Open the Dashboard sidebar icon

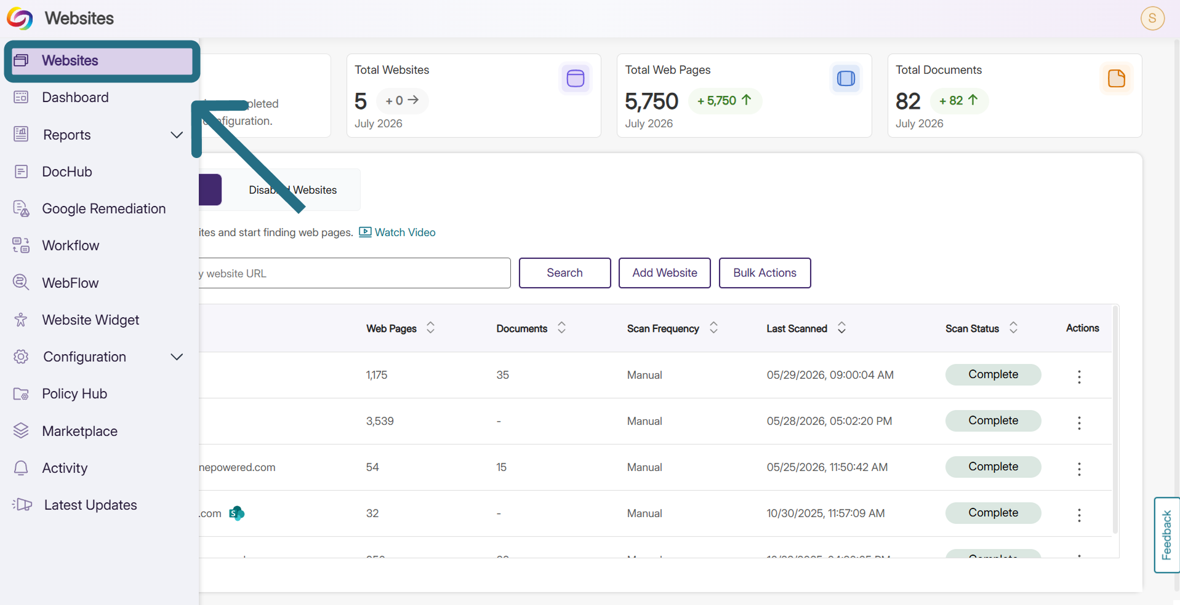(x=21, y=97)
